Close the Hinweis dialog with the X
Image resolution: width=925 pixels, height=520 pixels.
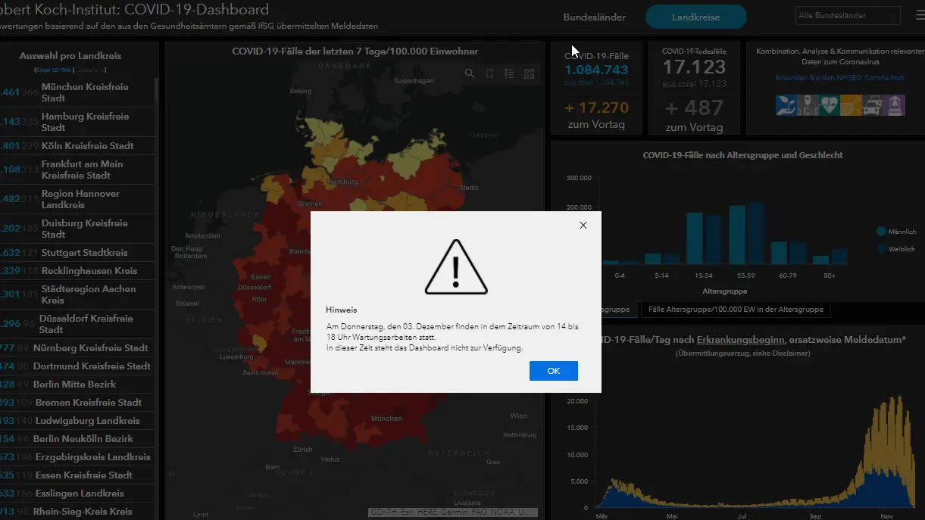point(583,225)
